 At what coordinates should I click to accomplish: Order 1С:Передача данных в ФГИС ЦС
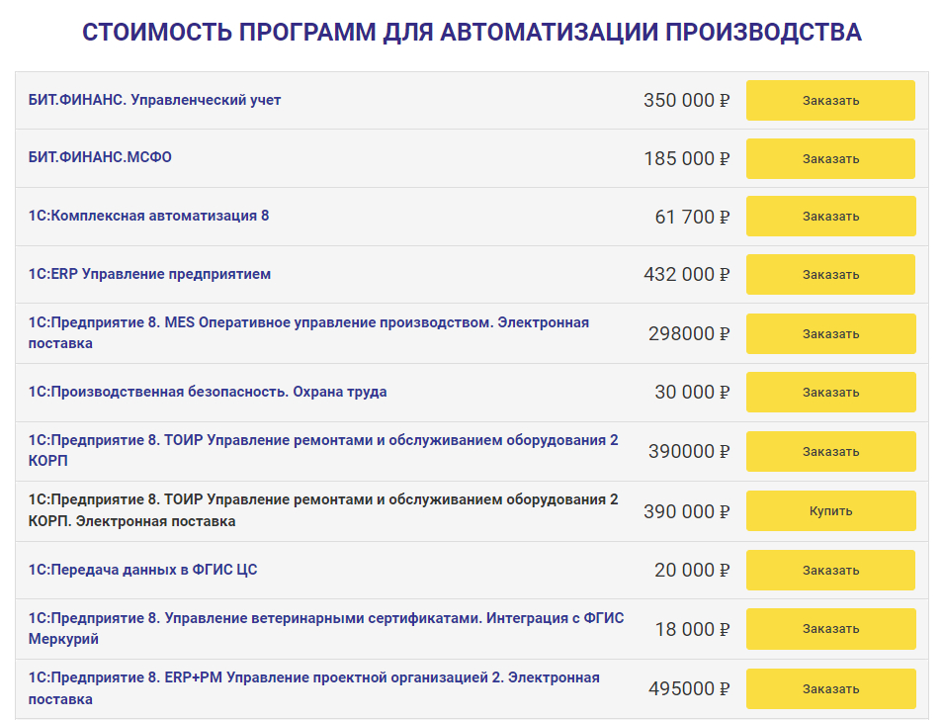pos(830,571)
